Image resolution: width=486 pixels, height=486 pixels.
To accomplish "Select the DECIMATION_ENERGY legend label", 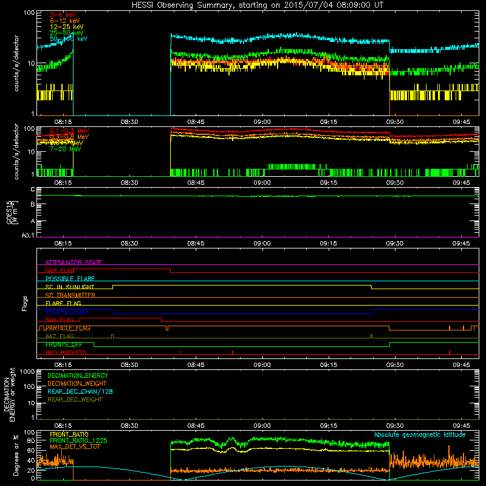I will 78,375.
